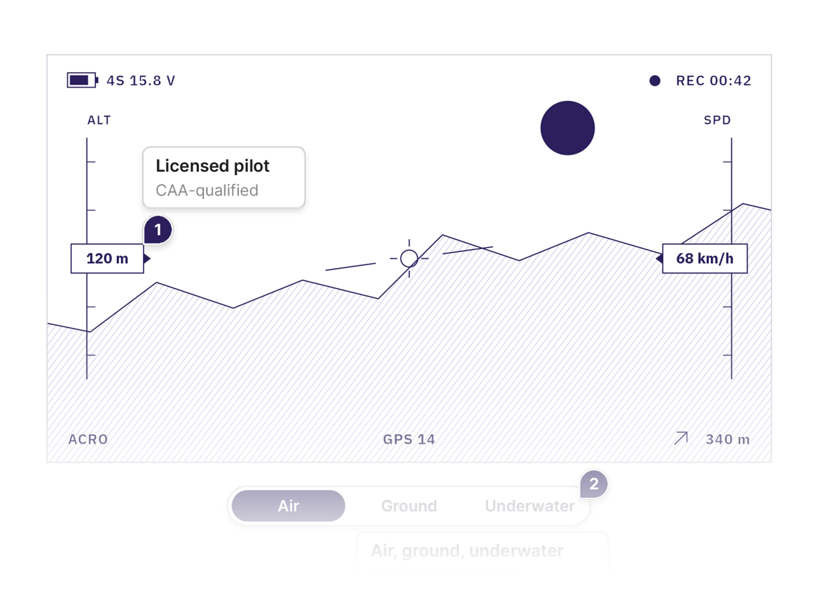
Task: Click the large dark sun circle
Action: pos(567,128)
